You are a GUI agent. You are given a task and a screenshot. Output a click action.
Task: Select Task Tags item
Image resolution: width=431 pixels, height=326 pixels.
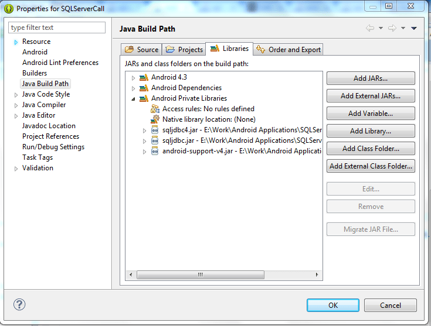(x=38, y=157)
